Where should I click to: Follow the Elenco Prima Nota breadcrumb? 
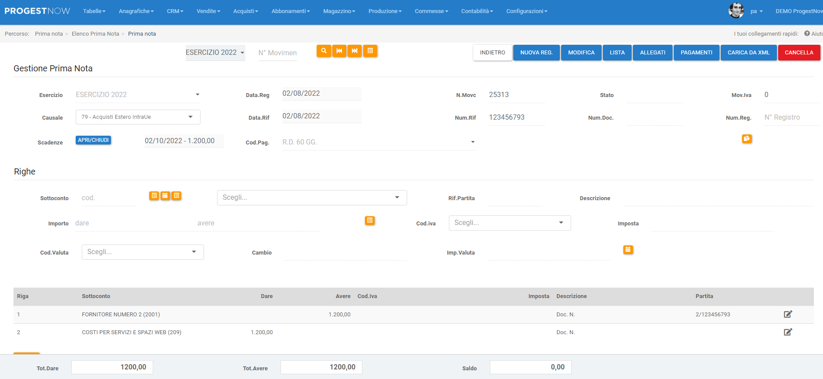[95, 34]
